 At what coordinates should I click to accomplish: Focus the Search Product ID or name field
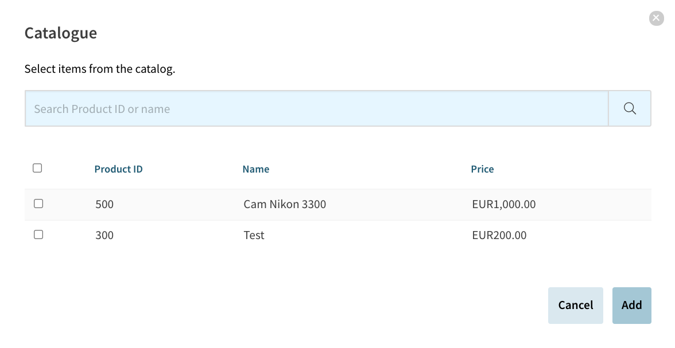316,108
